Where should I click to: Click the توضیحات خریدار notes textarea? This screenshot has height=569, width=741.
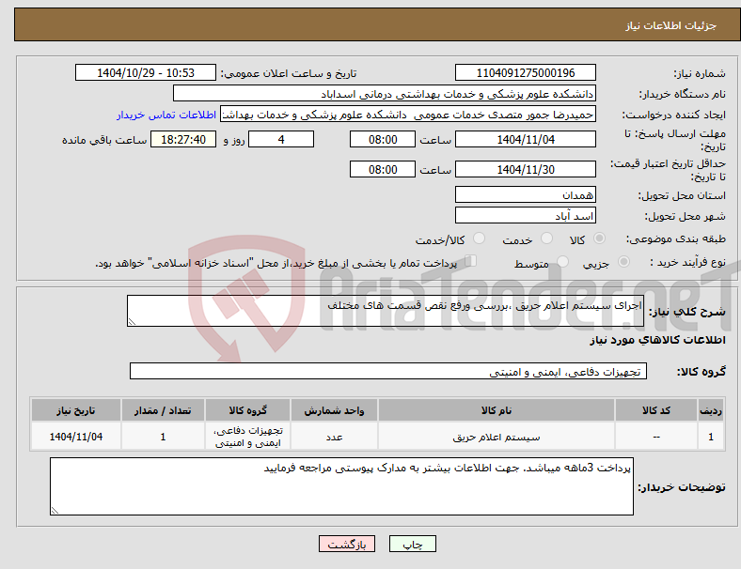[x=341, y=486]
